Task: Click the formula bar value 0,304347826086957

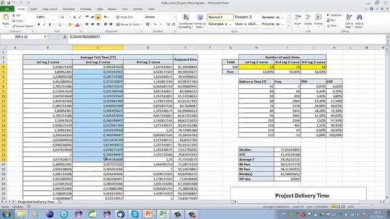Action: (x=85, y=36)
